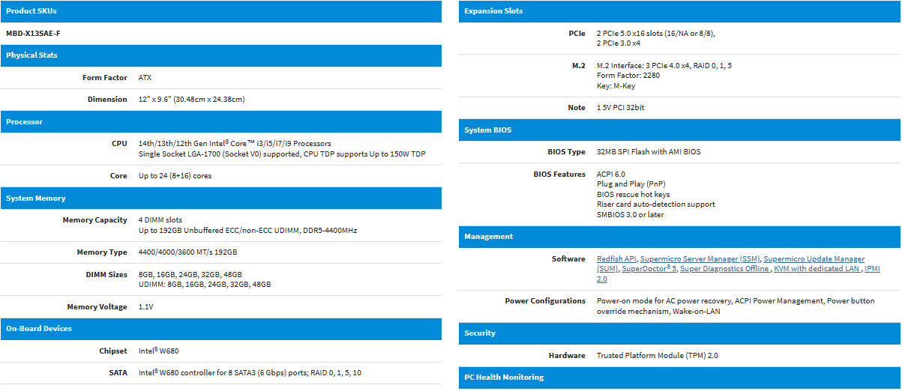Click the Core row label
Image resolution: width=902 pixels, height=391 pixels.
click(118, 176)
